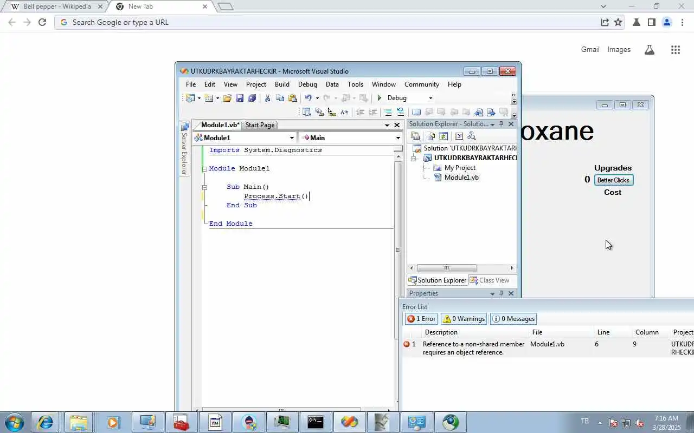Save Module1.vb with the Save icon
Screen dimensions: 694x433
coord(240,98)
